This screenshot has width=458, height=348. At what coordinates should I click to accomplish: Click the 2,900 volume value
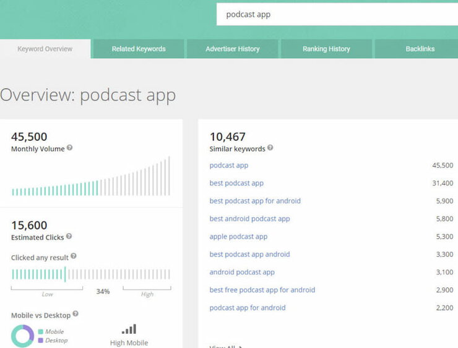click(444, 290)
